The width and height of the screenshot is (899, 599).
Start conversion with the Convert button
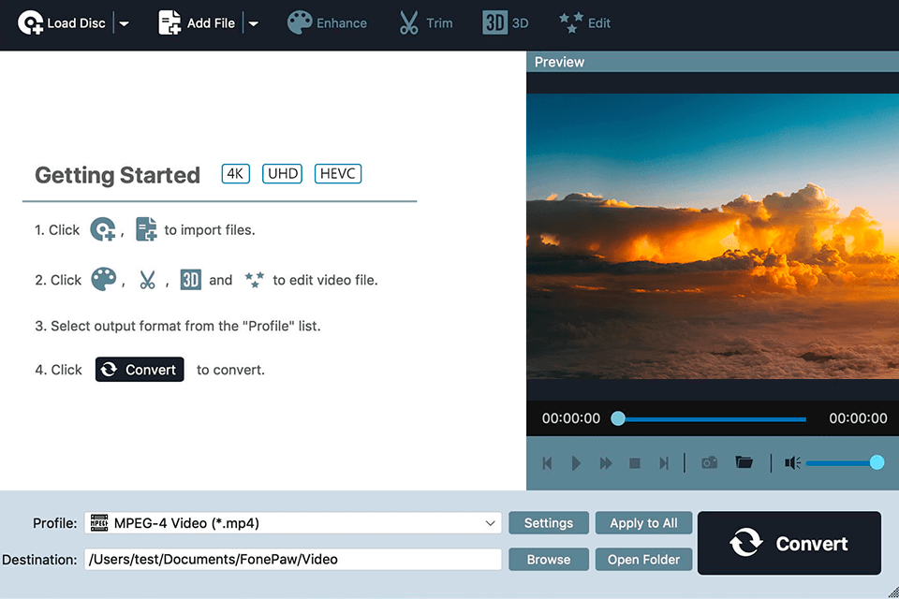pos(788,543)
